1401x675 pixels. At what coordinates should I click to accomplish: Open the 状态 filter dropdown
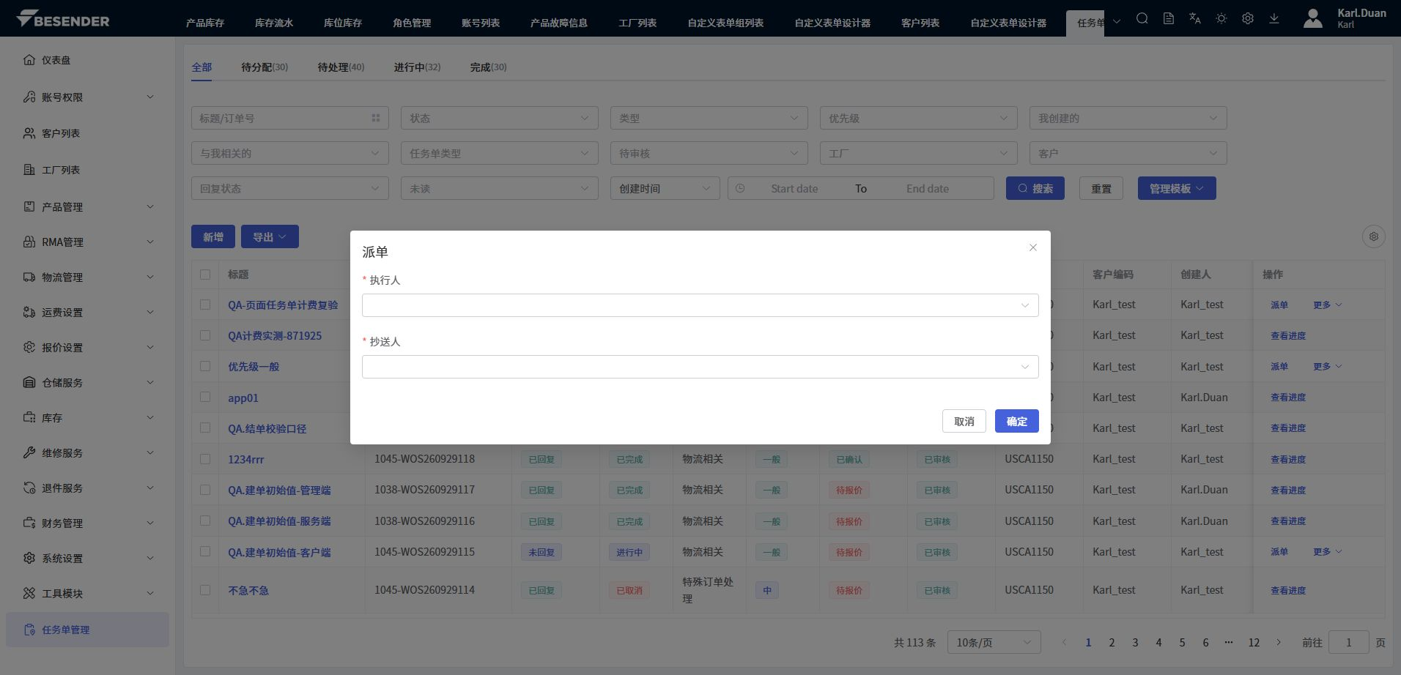coord(499,118)
